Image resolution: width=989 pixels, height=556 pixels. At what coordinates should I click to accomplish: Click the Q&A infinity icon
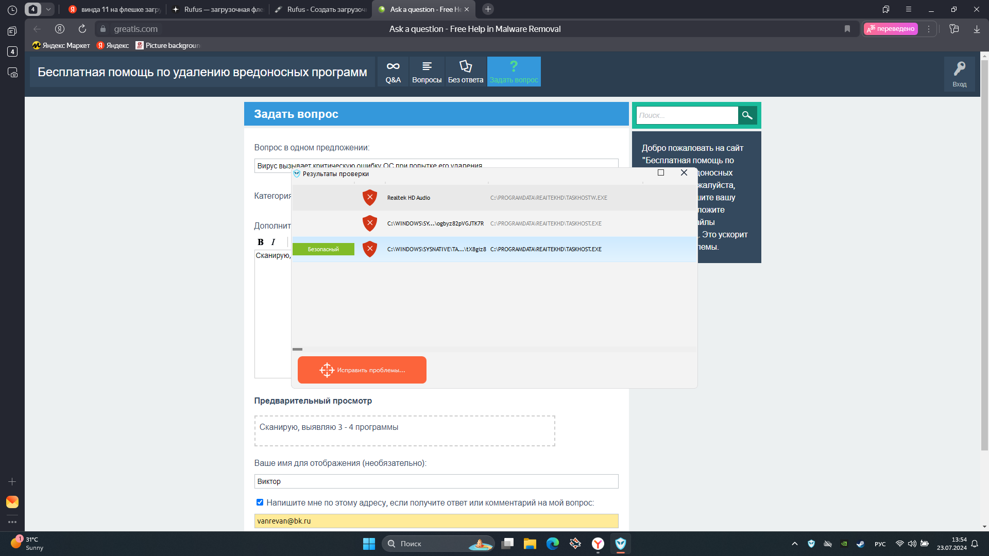coord(393,66)
